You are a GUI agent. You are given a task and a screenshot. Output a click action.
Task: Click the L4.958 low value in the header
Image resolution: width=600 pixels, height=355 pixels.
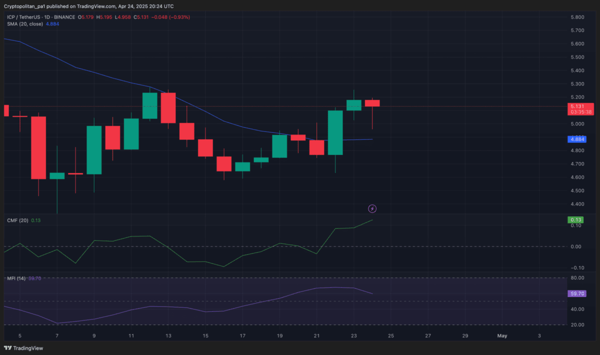pos(122,17)
